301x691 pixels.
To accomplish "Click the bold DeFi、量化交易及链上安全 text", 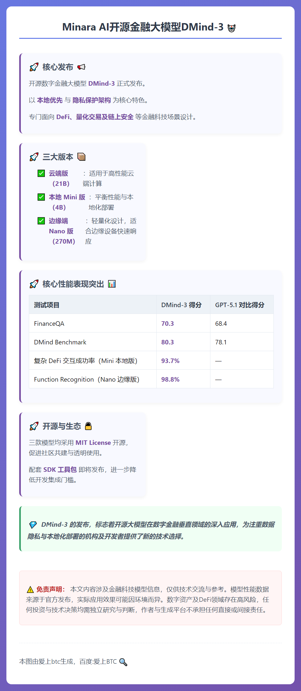I will click(x=95, y=117).
